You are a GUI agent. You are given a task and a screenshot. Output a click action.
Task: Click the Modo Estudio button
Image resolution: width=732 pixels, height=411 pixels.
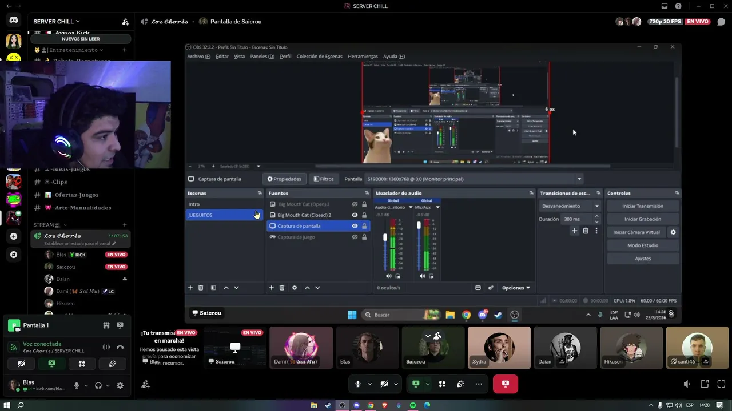click(643, 245)
